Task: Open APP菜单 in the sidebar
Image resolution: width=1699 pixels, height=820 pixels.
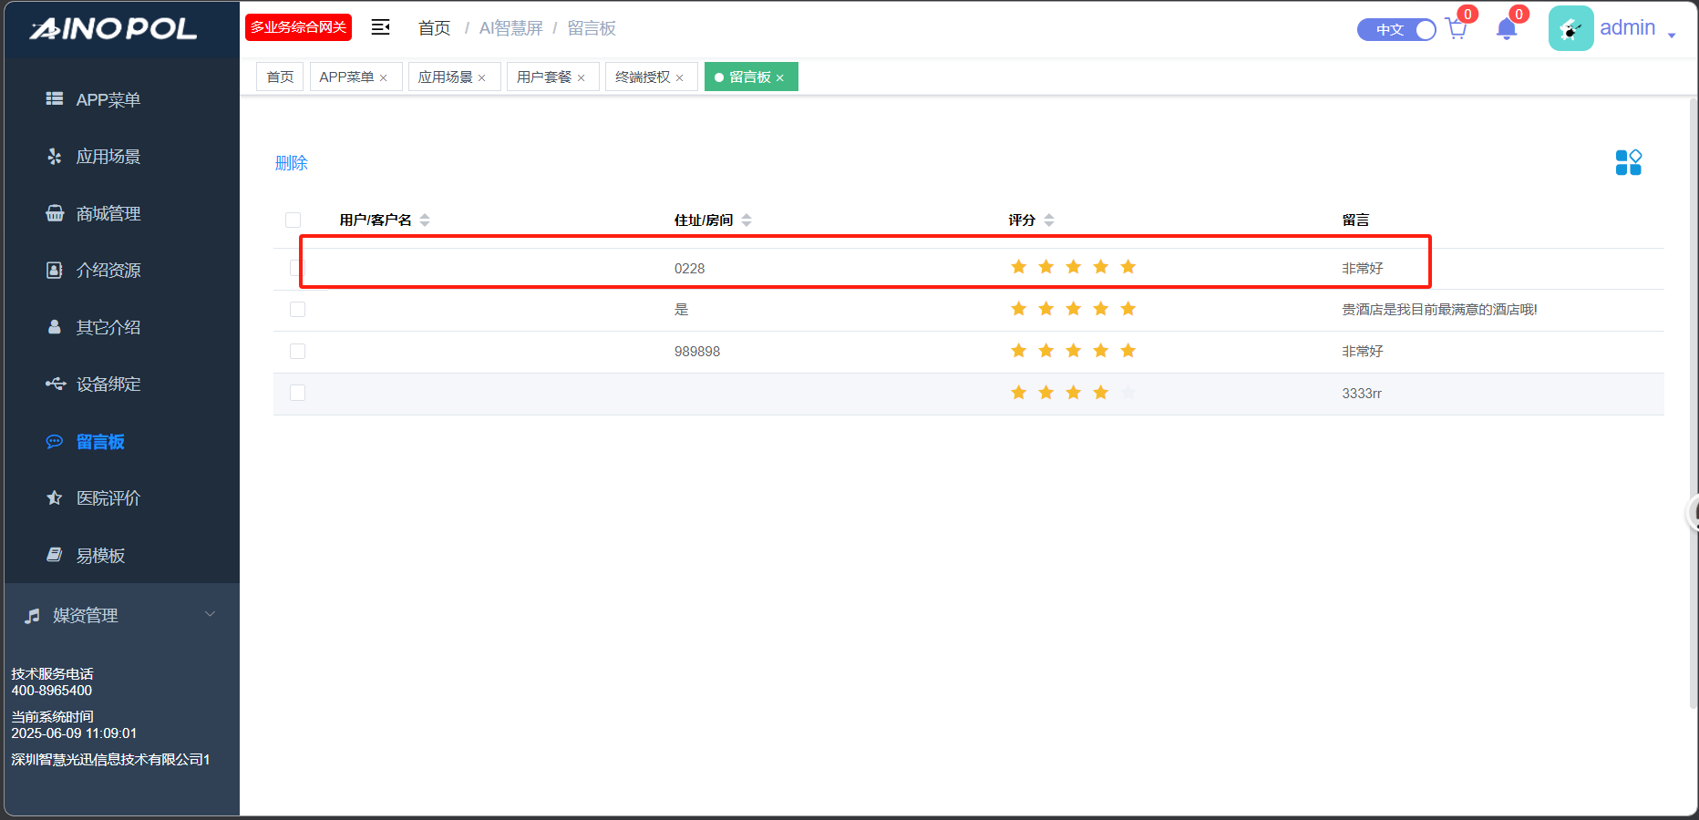Action: click(108, 99)
